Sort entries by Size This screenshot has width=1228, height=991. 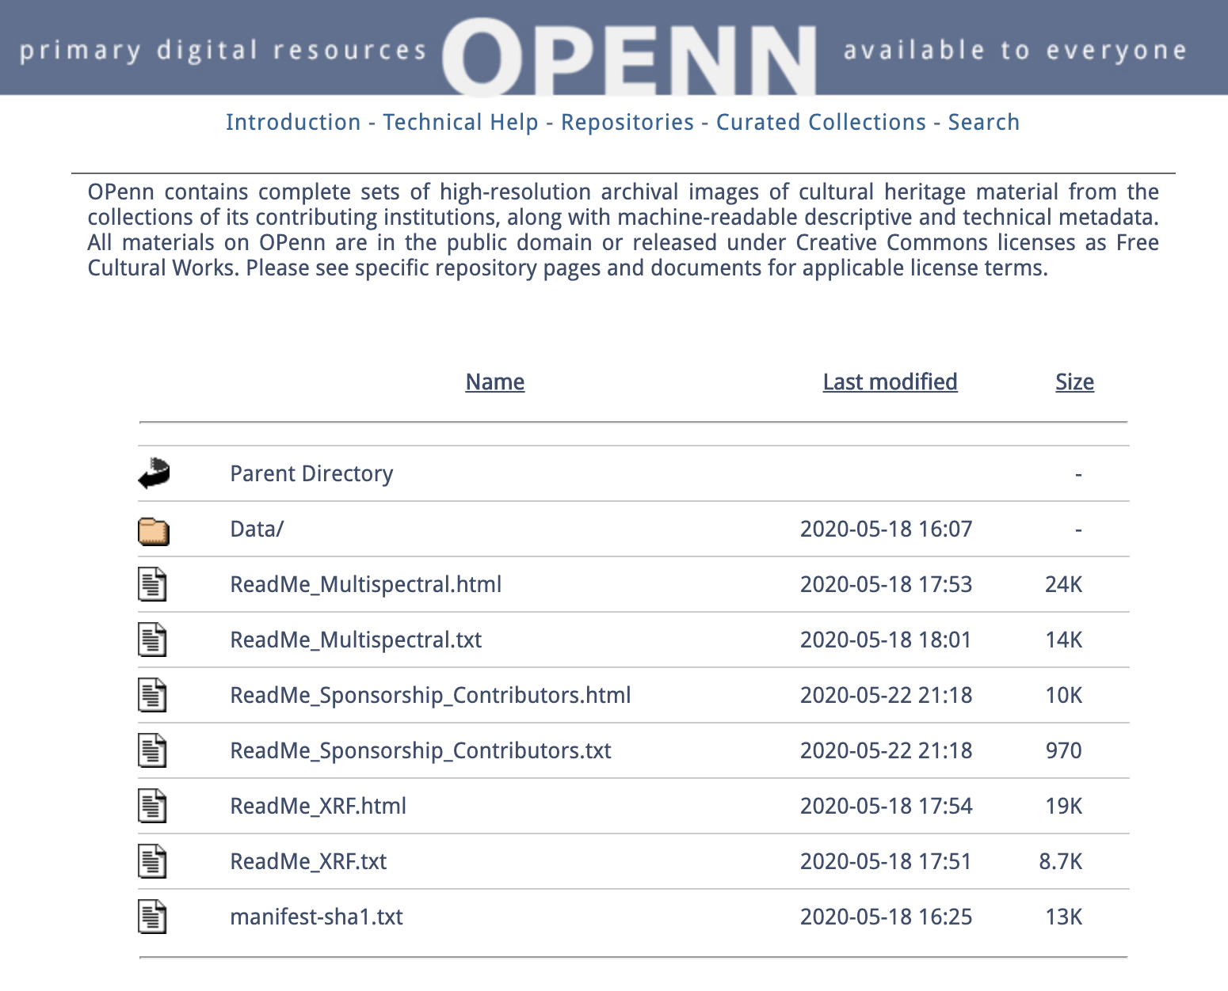(1074, 382)
